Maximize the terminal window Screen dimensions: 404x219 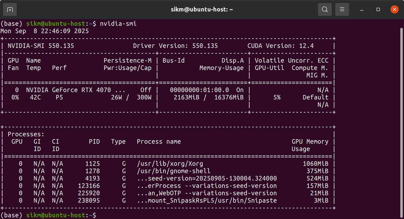coord(378,9)
